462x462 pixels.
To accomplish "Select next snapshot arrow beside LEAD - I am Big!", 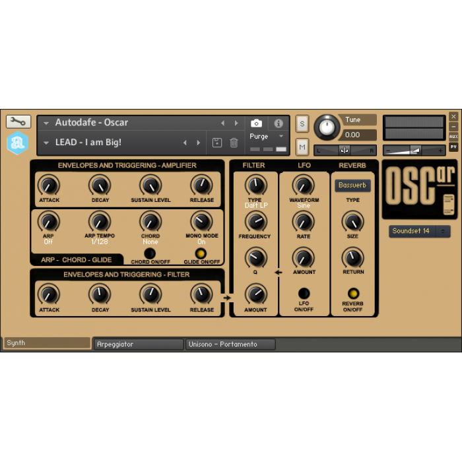I will pyautogui.click(x=198, y=143).
